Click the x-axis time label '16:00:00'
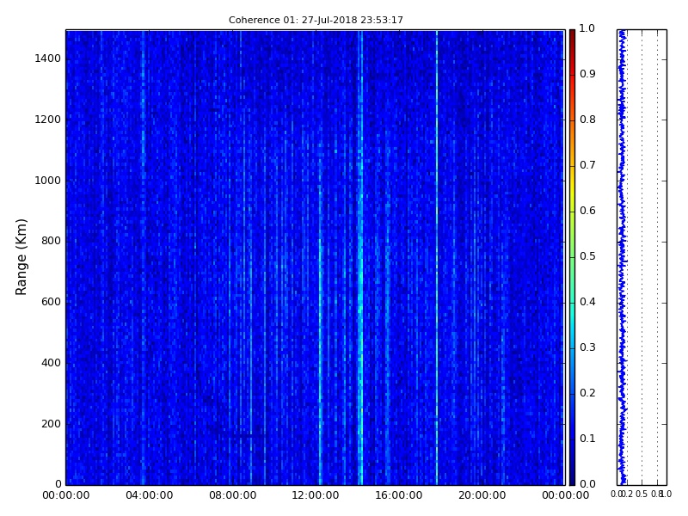This screenshot has height=516, width=688. pyautogui.click(x=399, y=495)
